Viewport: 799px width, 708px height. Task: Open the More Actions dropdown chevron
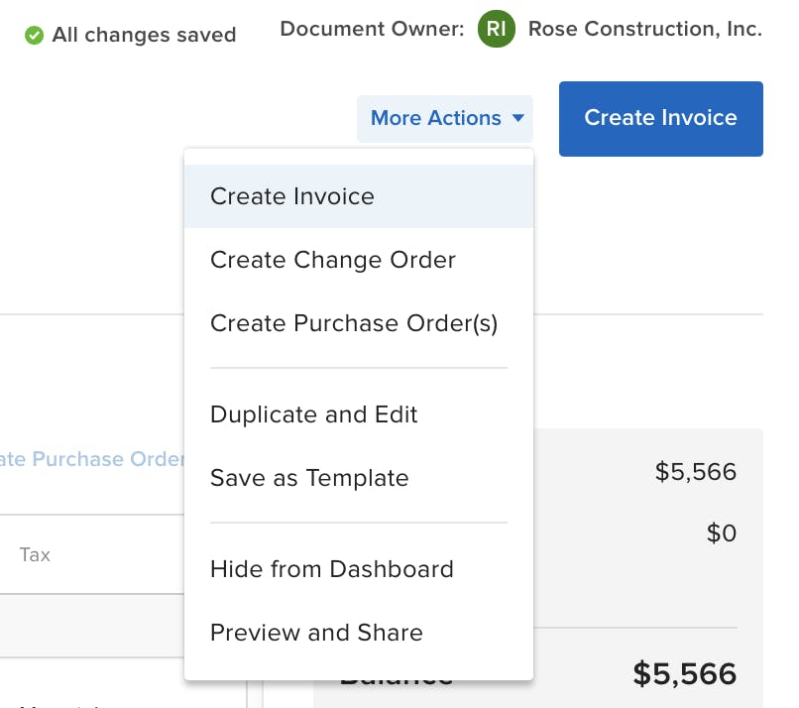pos(518,118)
